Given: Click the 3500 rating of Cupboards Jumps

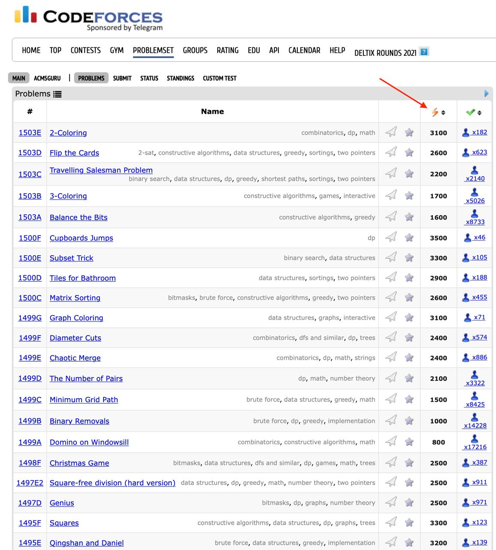Looking at the screenshot, I should point(439,238).
